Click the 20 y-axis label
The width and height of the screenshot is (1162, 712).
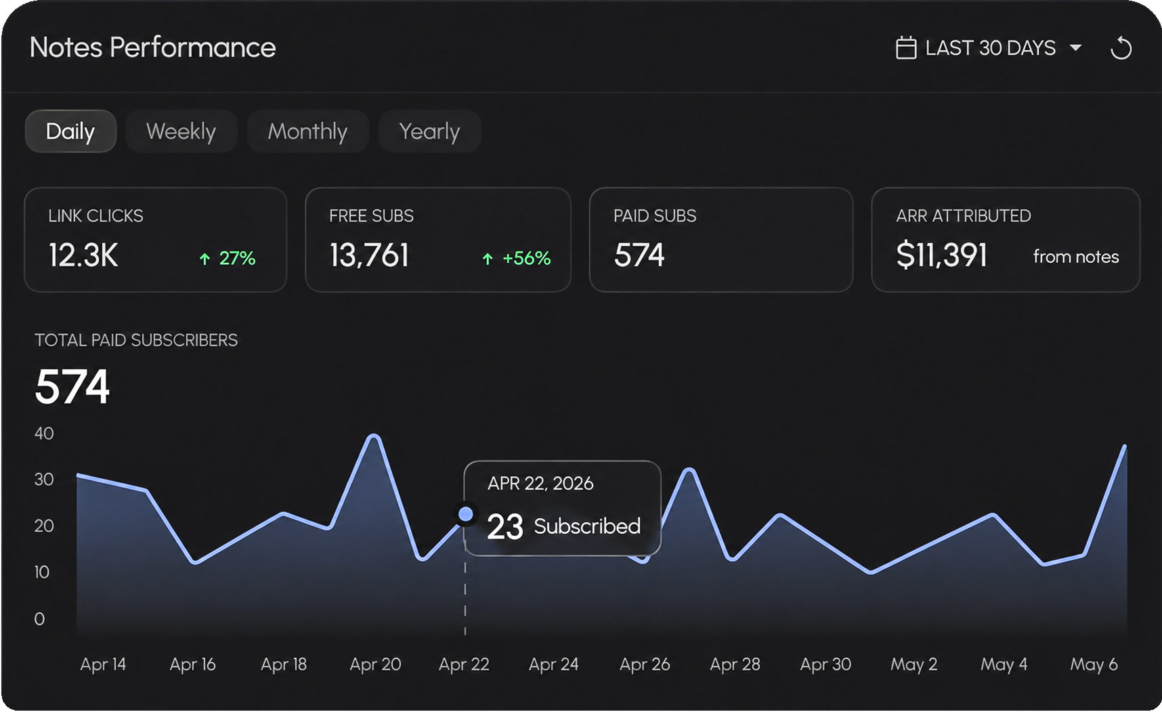[x=44, y=526]
